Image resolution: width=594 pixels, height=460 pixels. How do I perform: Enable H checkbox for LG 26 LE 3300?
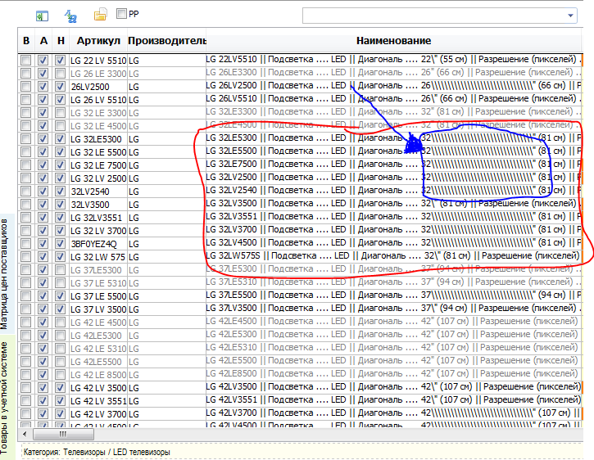pos(60,74)
